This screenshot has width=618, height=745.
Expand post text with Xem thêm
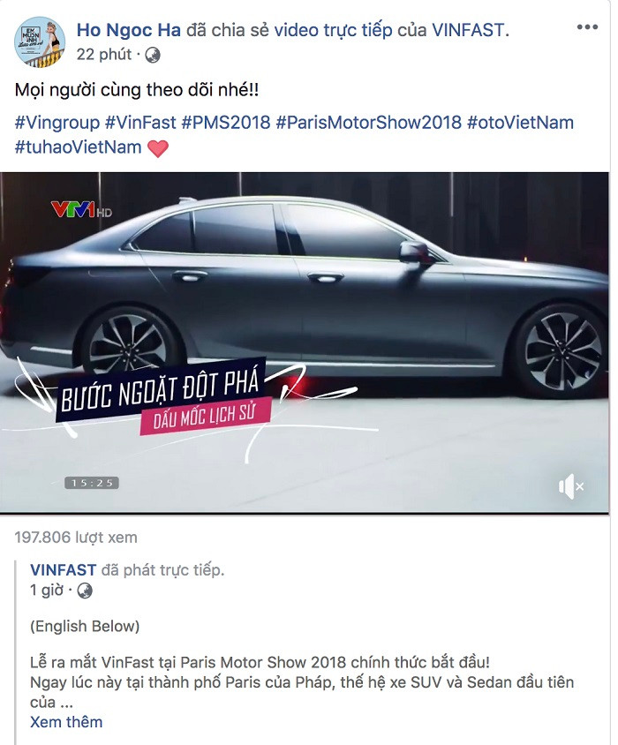click(x=66, y=722)
